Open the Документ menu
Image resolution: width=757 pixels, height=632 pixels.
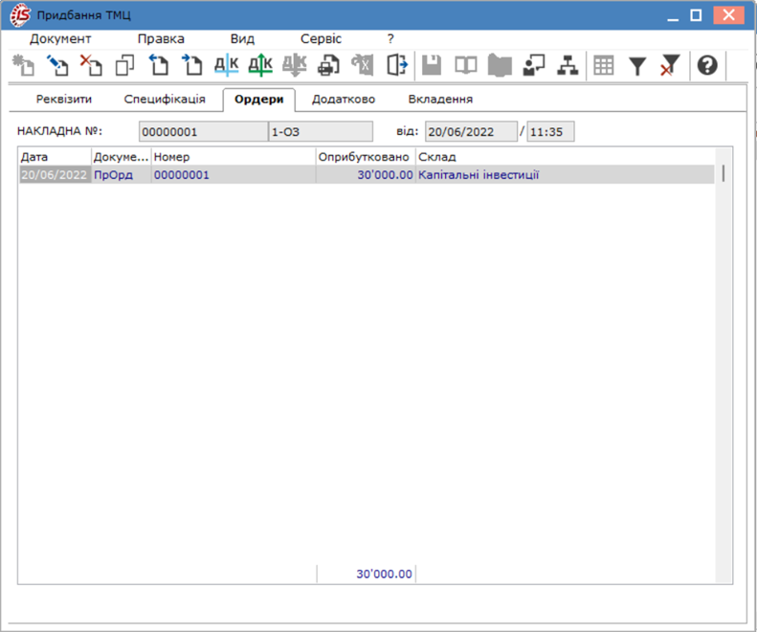pos(60,38)
